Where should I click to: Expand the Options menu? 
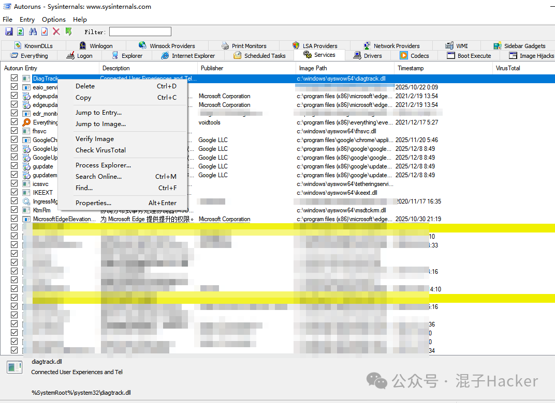pos(54,20)
